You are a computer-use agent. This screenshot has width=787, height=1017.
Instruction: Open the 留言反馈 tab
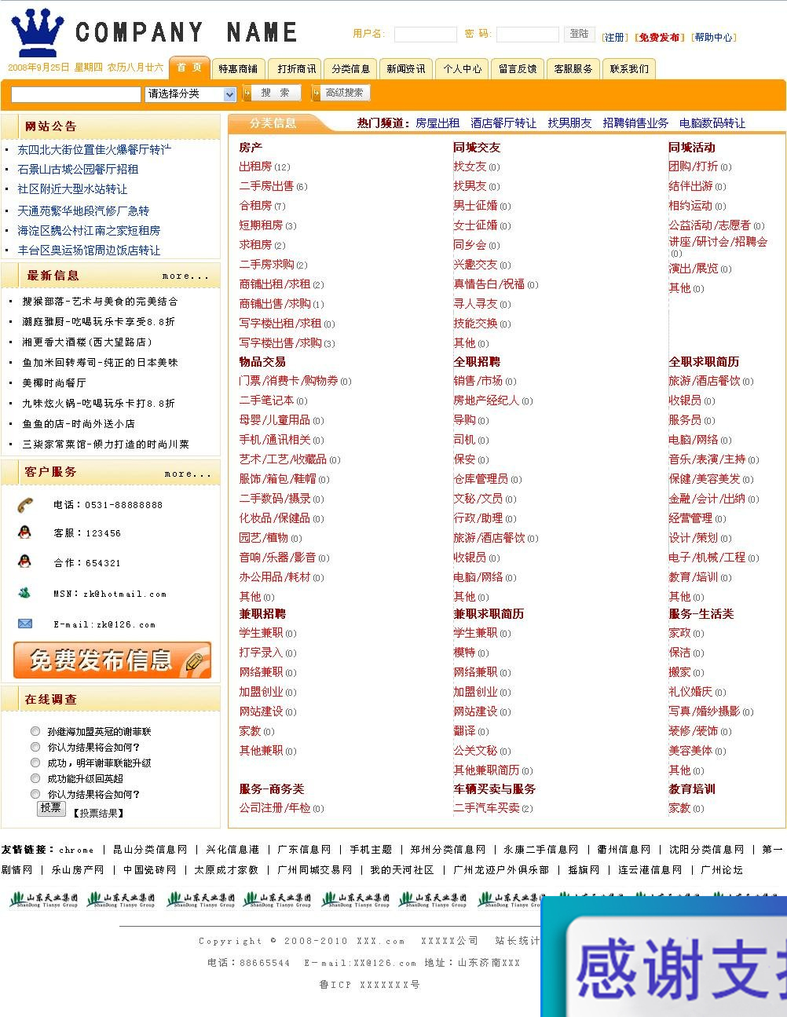518,69
